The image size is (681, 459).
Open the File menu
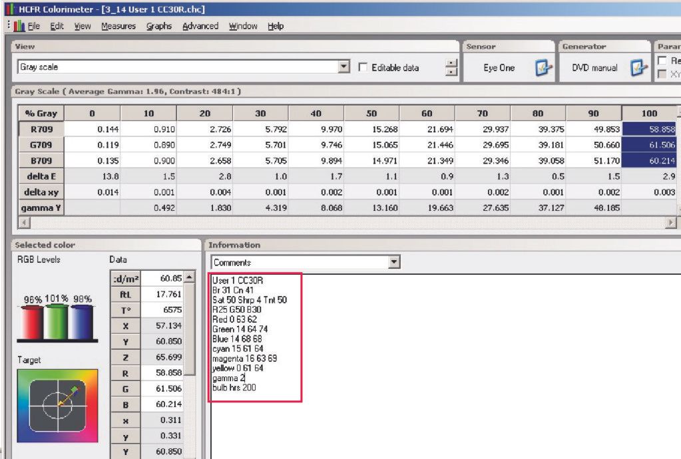[x=33, y=26]
